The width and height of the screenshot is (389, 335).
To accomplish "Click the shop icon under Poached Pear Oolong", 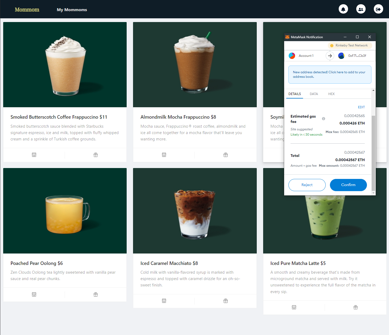I will point(34,294).
